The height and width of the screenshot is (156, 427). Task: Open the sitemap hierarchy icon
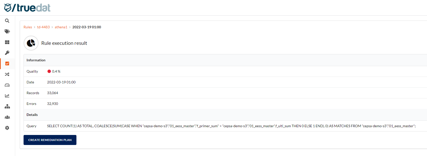click(7, 106)
